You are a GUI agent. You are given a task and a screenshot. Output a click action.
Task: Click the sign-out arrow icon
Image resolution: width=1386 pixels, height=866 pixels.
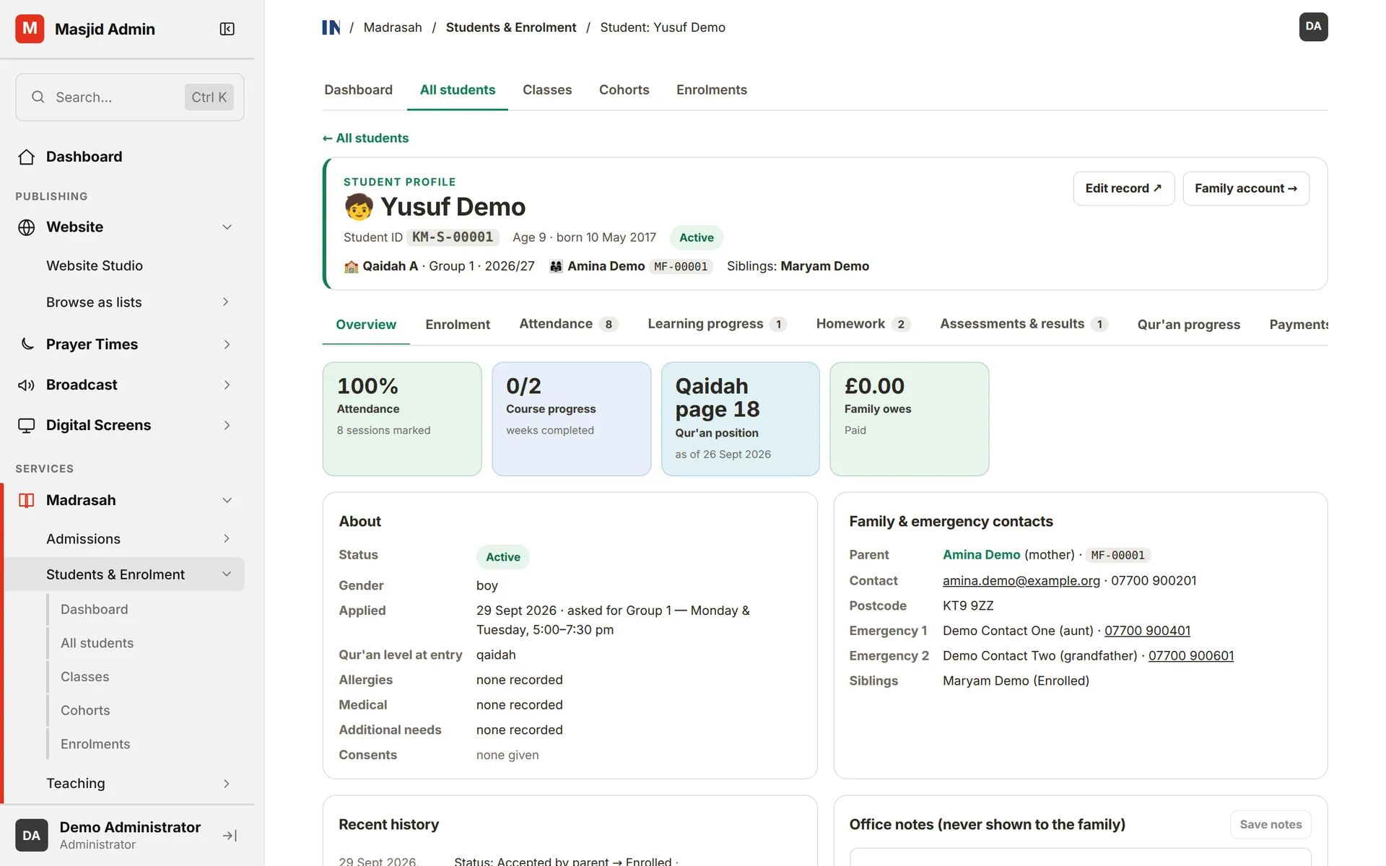click(x=230, y=836)
